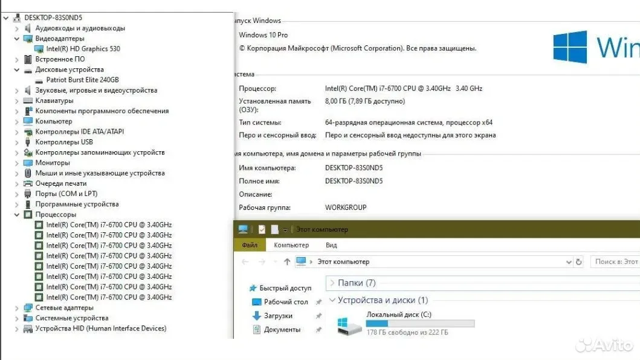Select Локальный диск (C:) drive
Viewport: 640px width, 360px height.
[x=398, y=315]
